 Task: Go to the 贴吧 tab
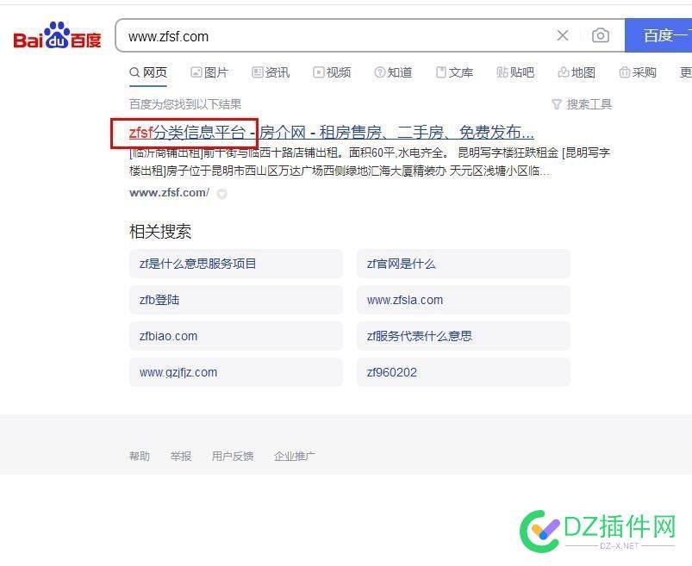pos(515,72)
